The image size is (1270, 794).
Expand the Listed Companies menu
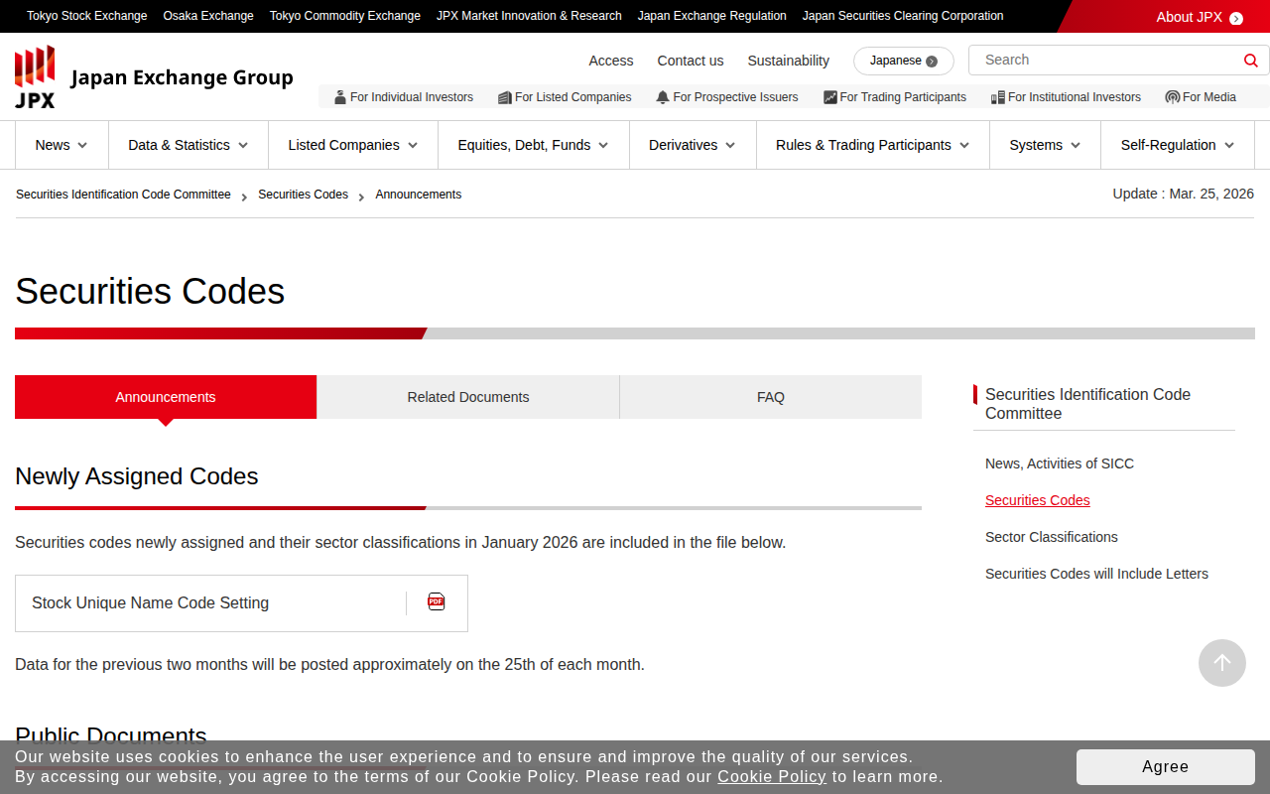353,145
